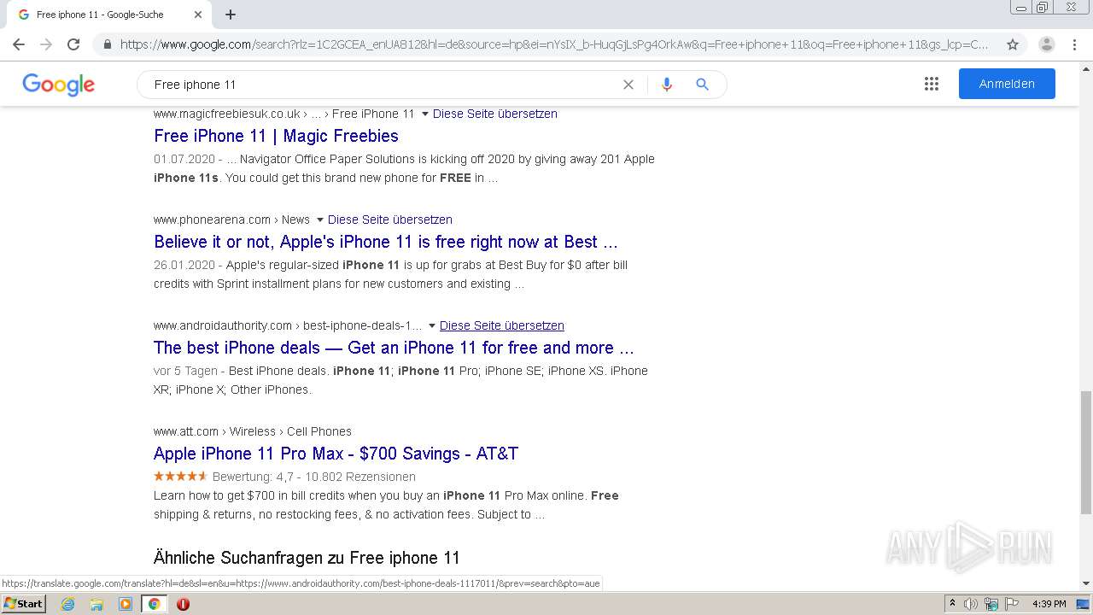Expand options arrow for phonearena result
Viewport: 1093px width, 615px height.
[319, 220]
